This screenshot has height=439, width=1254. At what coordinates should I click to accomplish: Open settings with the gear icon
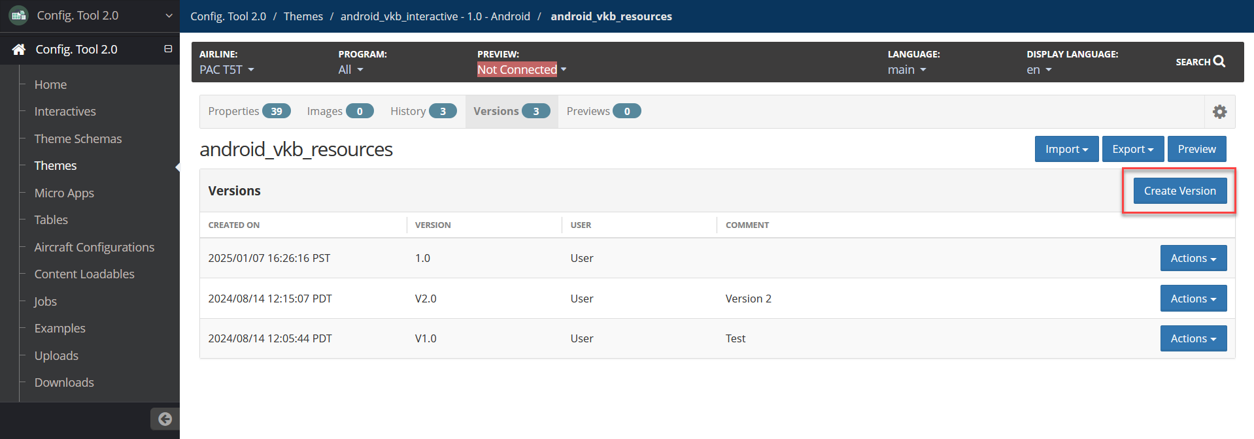(1219, 112)
